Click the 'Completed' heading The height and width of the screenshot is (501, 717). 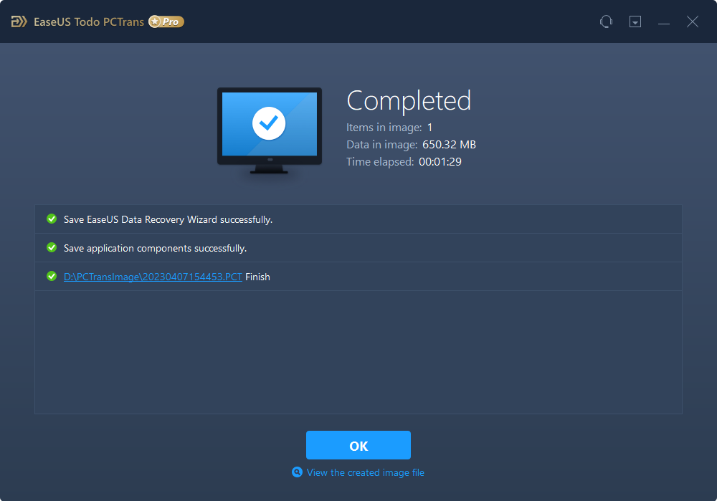(x=409, y=101)
